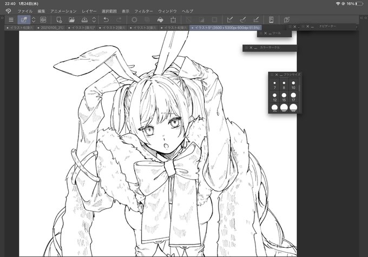
Task: Close the カラーサークル palette
Action: (x=251, y=48)
